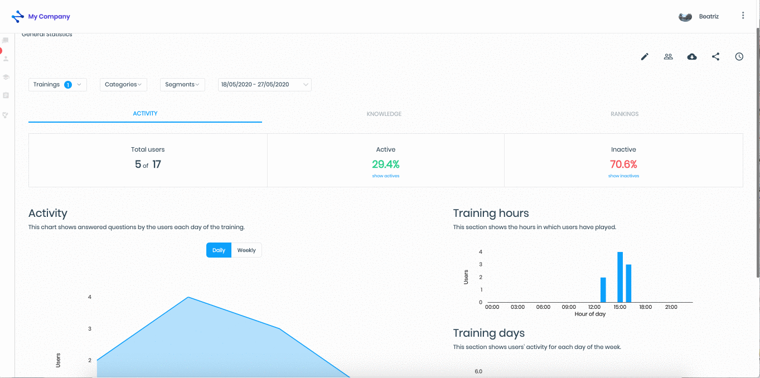Click the My Company logo icon

tap(18, 17)
